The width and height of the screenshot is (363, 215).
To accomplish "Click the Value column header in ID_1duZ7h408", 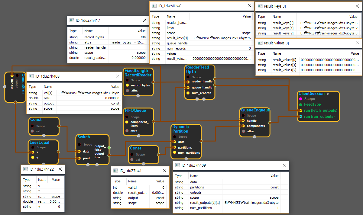I will [115, 87].
